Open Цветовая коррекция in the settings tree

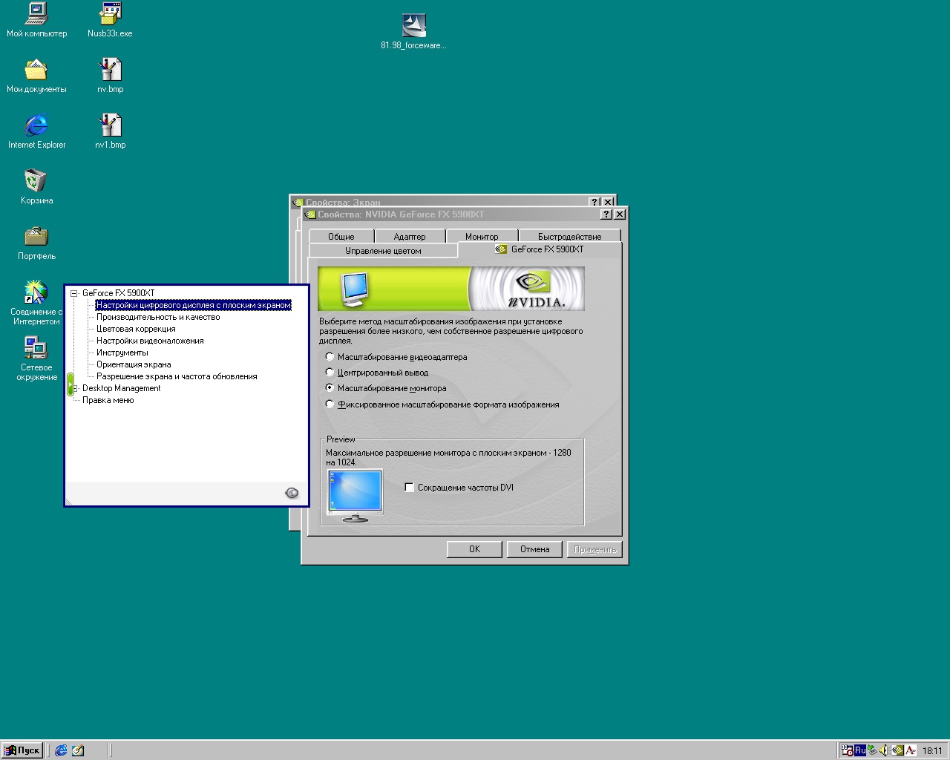tap(136, 329)
